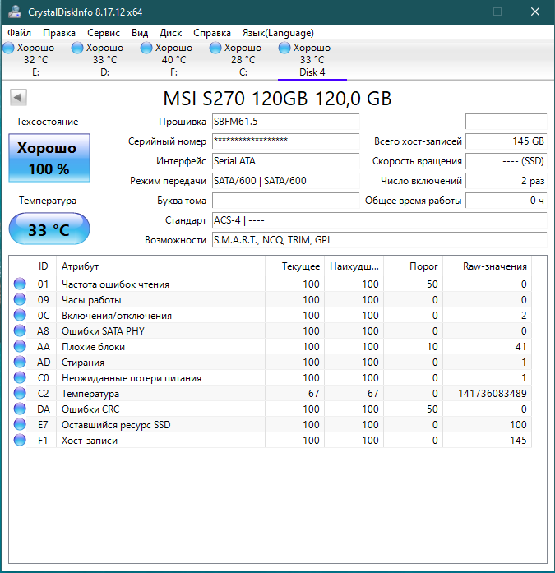Image resolution: width=555 pixels, height=573 pixels.
Task: Click the Наихудш... column header
Action: pyautogui.click(x=354, y=266)
